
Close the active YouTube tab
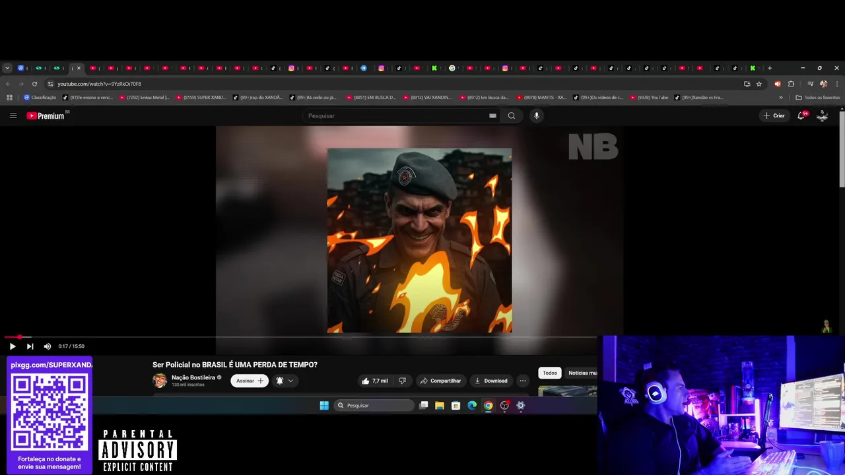(x=79, y=68)
